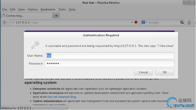The image size is (196, 110).
Task: Click the "Application developers" bullet text
Action: (48, 93)
